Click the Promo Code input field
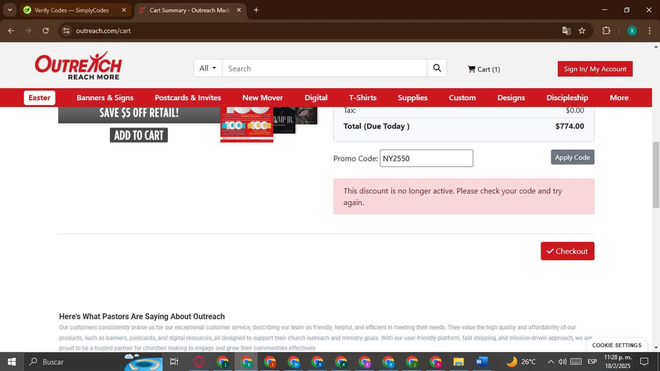660x371 pixels. pyautogui.click(x=426, y=158)
